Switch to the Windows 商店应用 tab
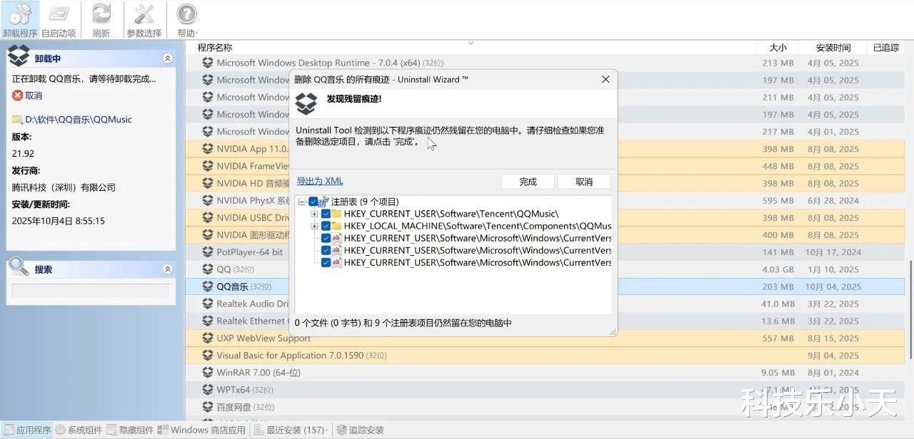914x439 pixels. tap(202, 430)
